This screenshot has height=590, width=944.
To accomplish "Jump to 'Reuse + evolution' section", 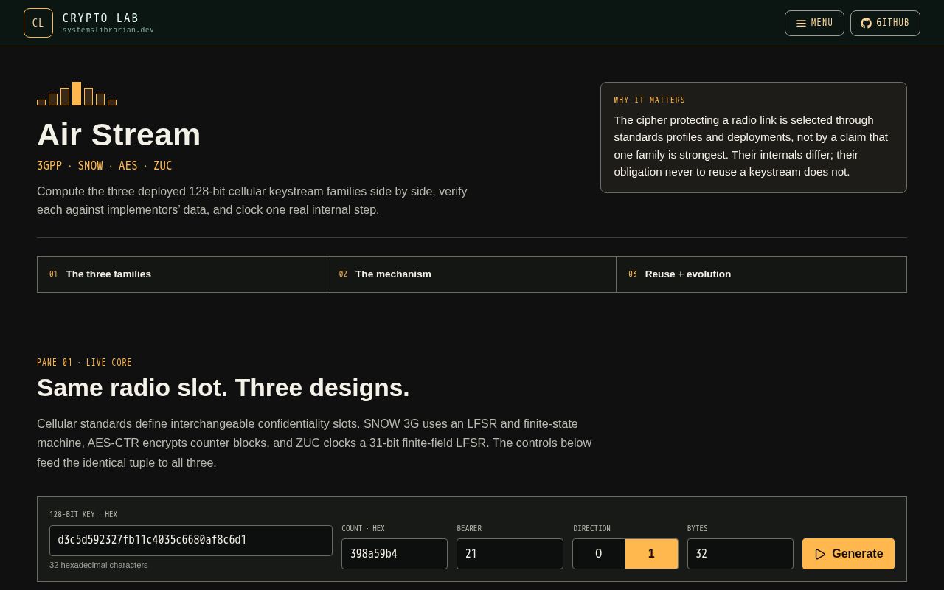I will [761, 274].
